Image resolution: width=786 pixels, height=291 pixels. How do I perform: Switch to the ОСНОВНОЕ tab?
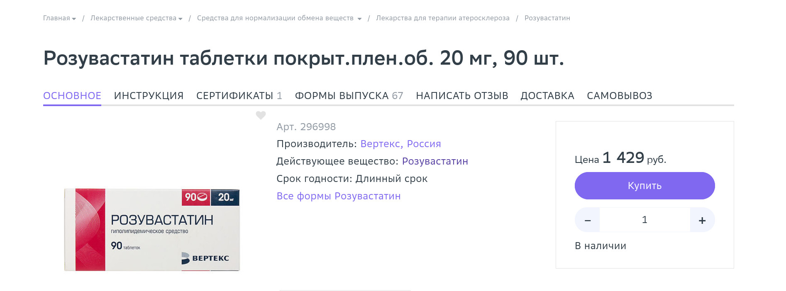click(x=72, y=96)
